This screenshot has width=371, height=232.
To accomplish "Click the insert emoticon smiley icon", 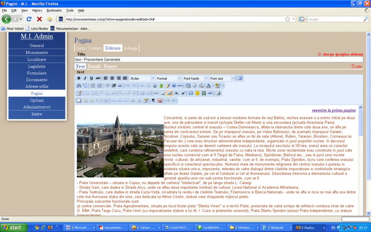I will pyautogui.click(x=197, y=93).
